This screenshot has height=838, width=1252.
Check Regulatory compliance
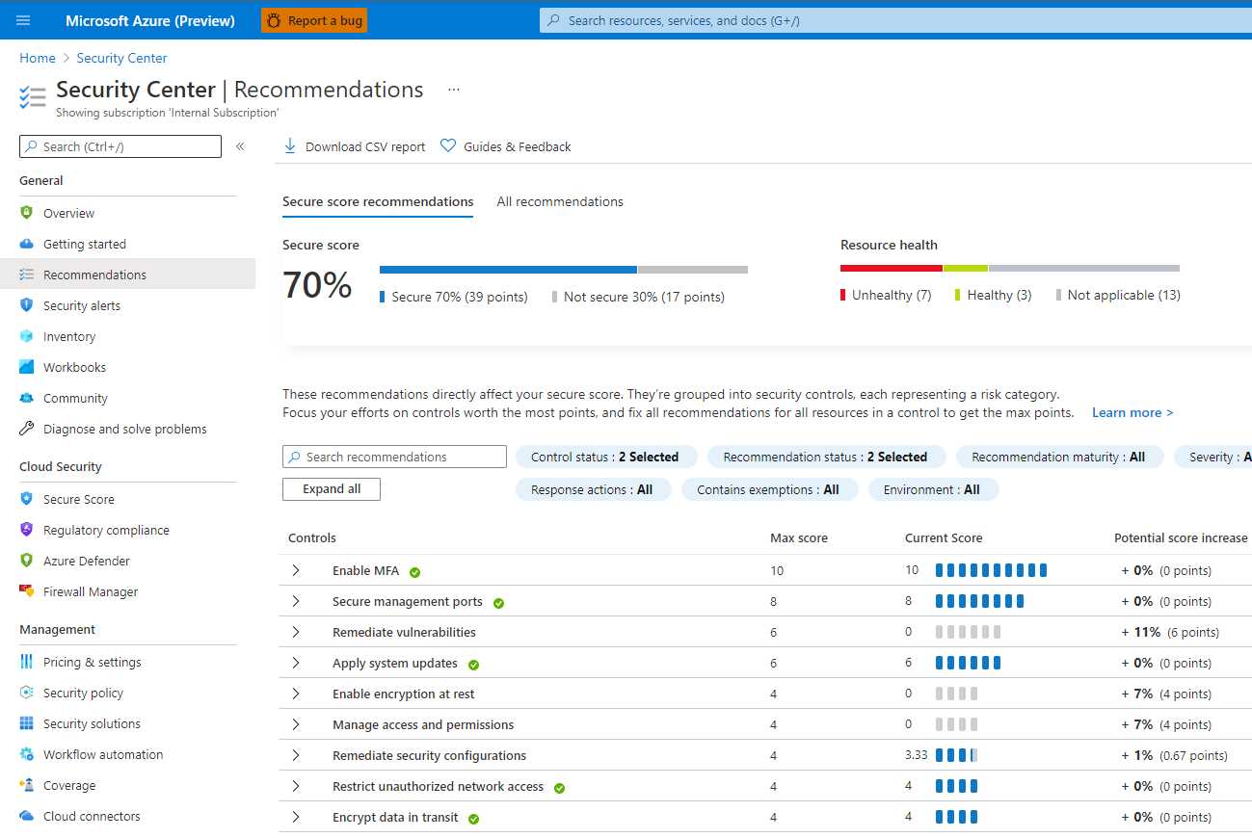click(104, 529)
